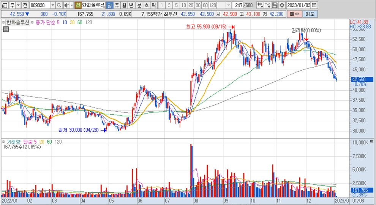
Task: Switch to the minute (분) chart period
Action: [x=139, y=5]
